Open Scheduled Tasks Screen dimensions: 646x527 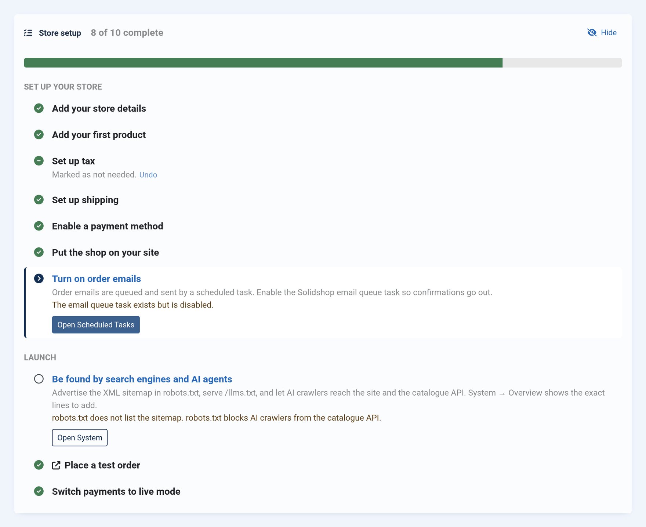[96, 325]
